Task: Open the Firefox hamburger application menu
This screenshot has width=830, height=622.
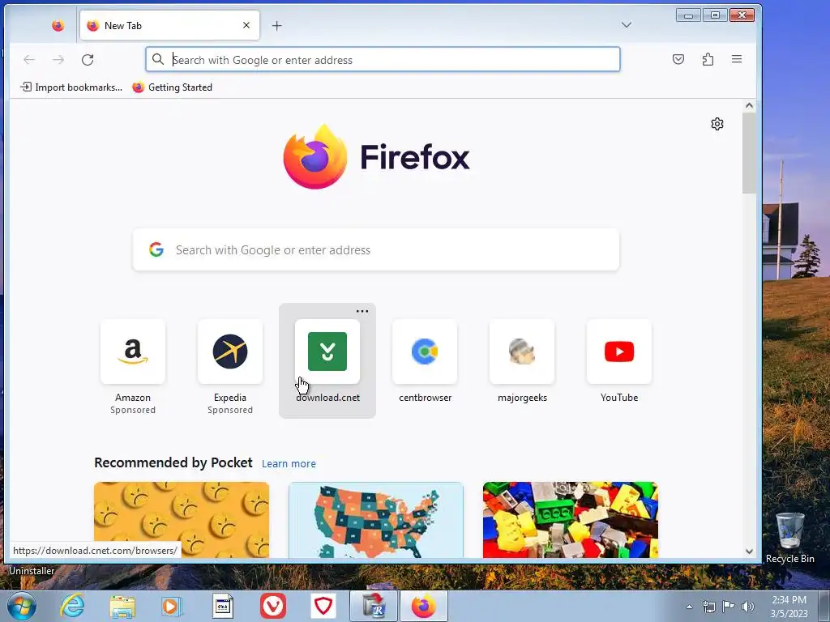Action: [x=737, y=59]
